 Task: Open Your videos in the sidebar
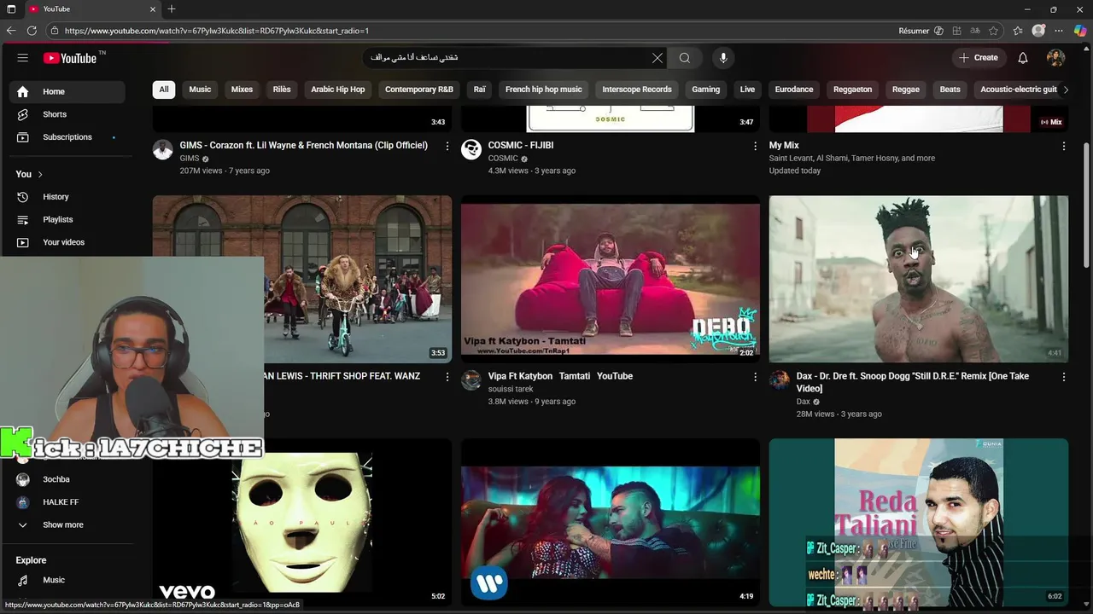pos(67,242)
